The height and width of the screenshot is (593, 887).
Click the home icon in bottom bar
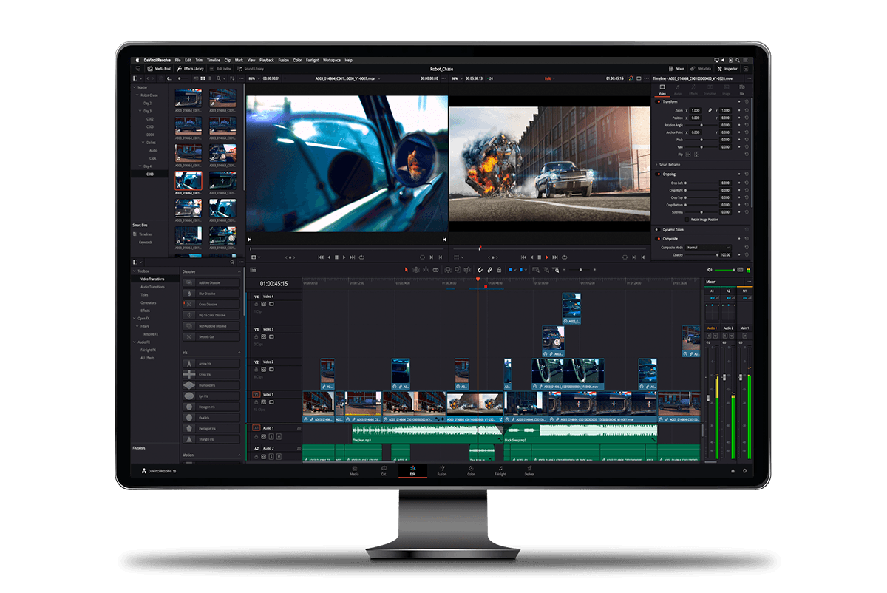pyautogui.click(x=733, y=470)
